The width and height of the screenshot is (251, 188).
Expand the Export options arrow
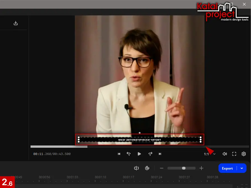(242, 168)
